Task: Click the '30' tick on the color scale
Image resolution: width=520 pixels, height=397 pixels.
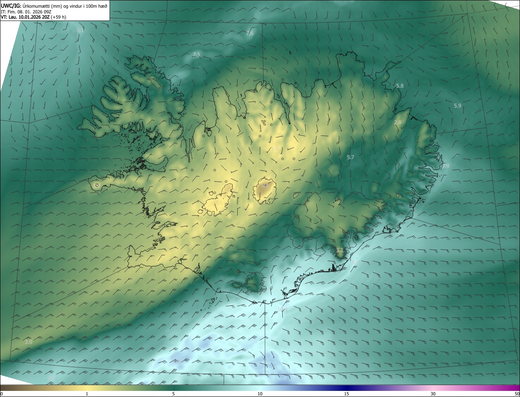Action: [433, 394]
